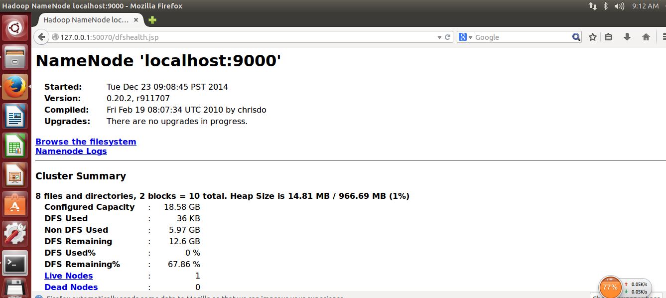Click version text '0.20.2, r911707'
The image size is (666, 298).
pos(138,98)
